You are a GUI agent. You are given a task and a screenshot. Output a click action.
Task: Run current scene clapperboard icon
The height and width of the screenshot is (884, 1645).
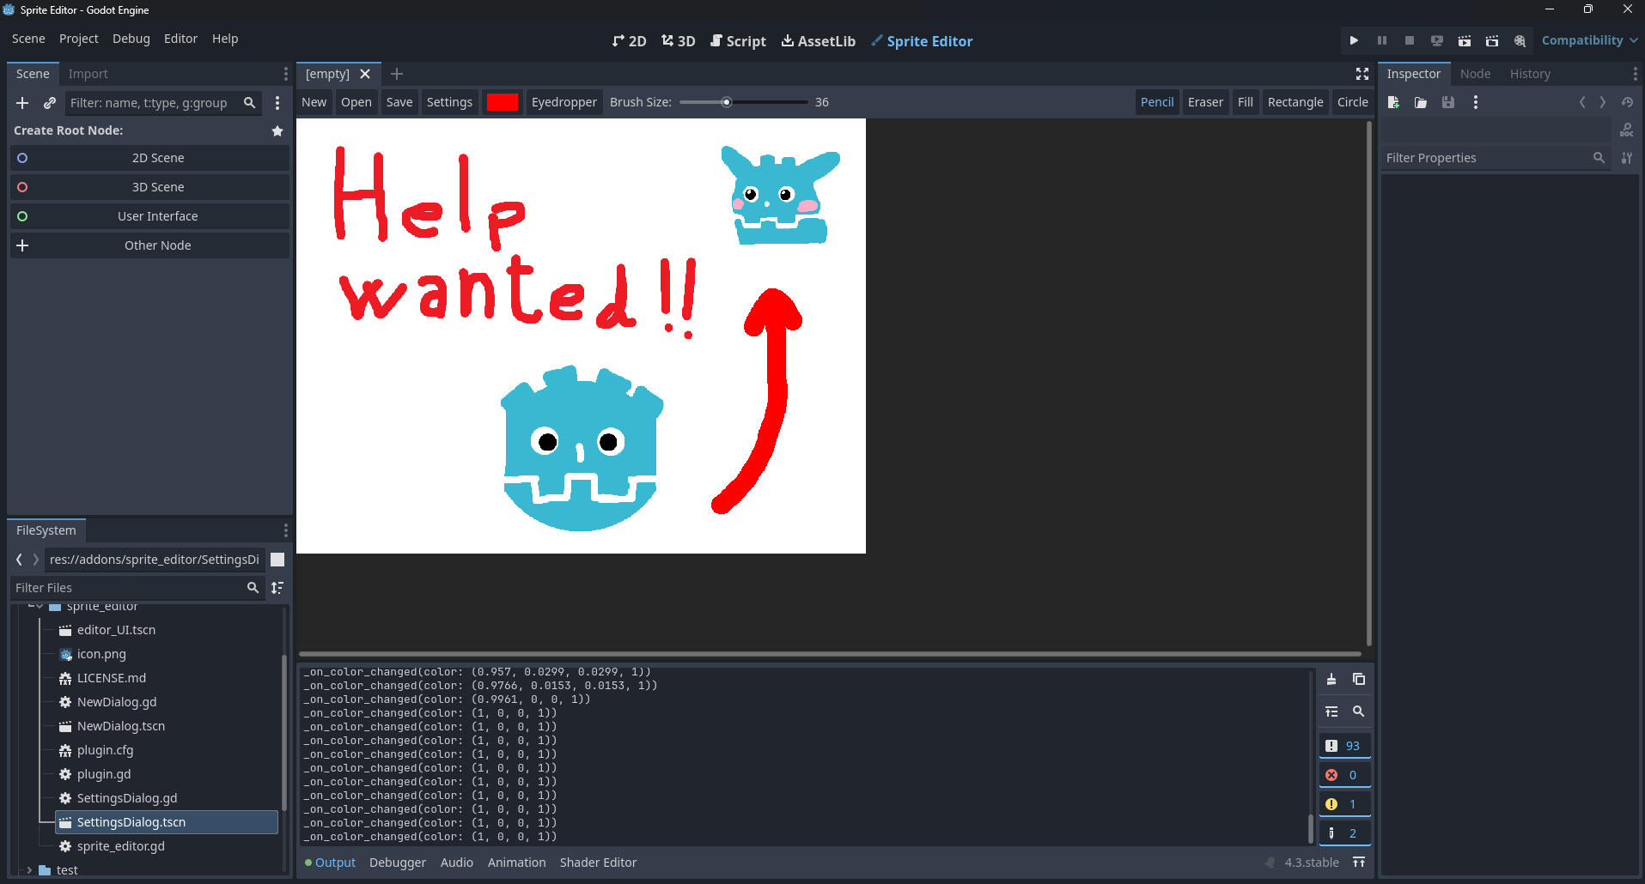tap(1465, 40)
